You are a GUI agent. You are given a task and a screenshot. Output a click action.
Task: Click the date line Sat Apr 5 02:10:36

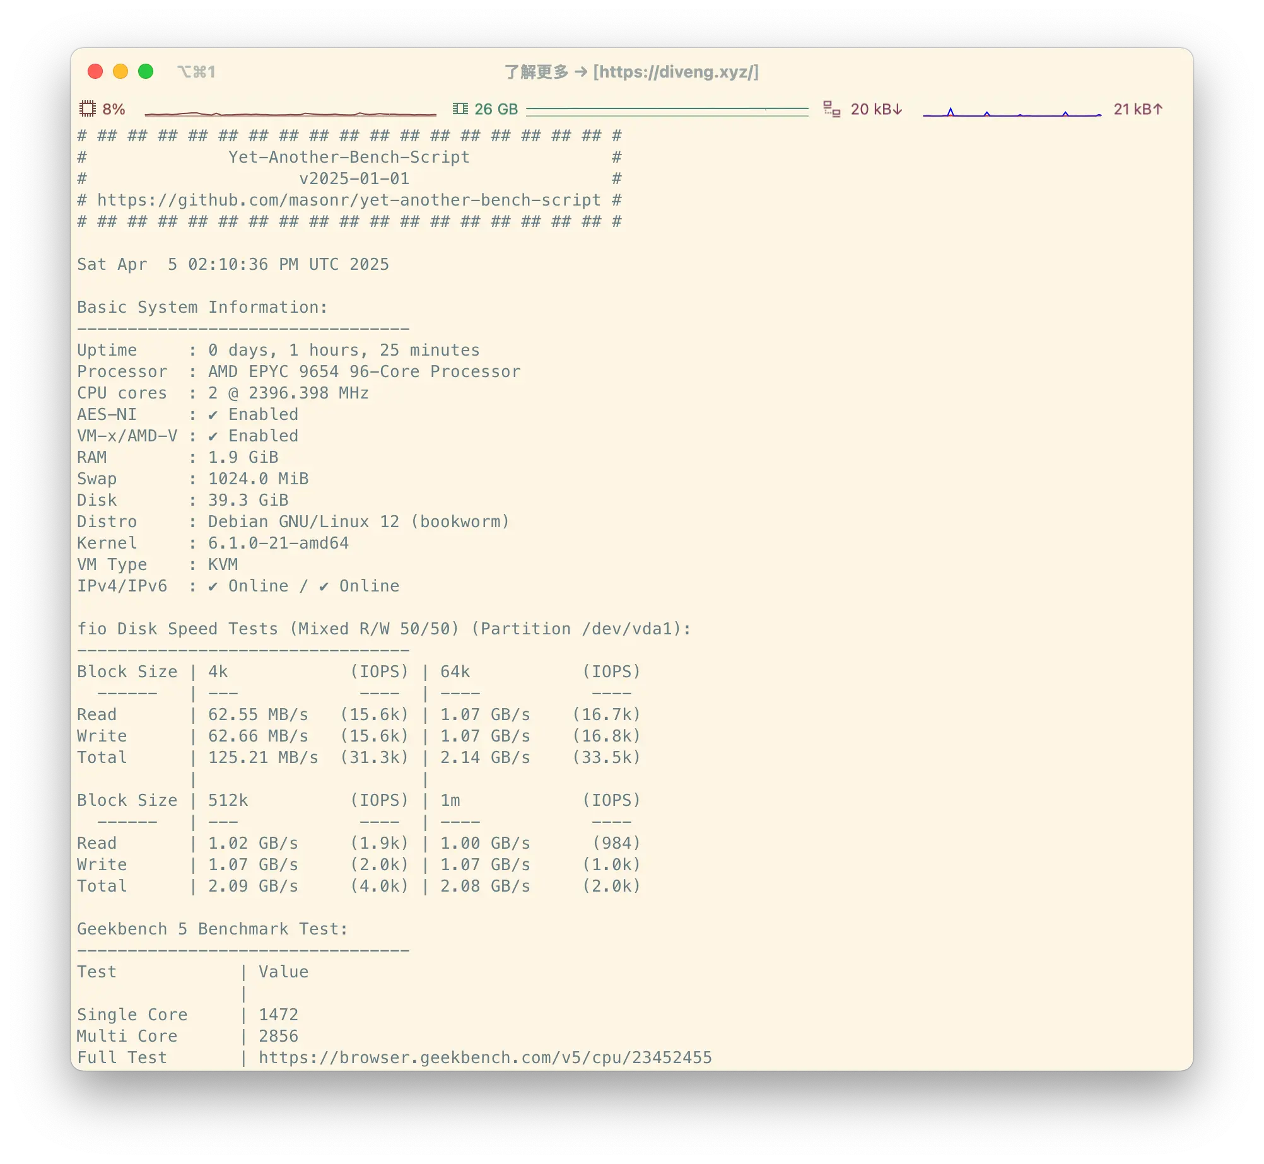pos(233,264)
